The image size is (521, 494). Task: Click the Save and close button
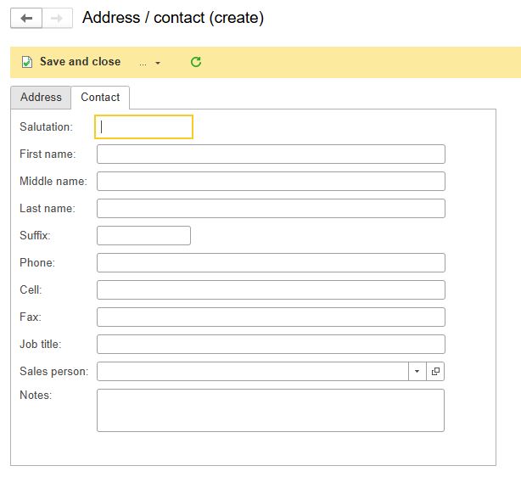70,62
